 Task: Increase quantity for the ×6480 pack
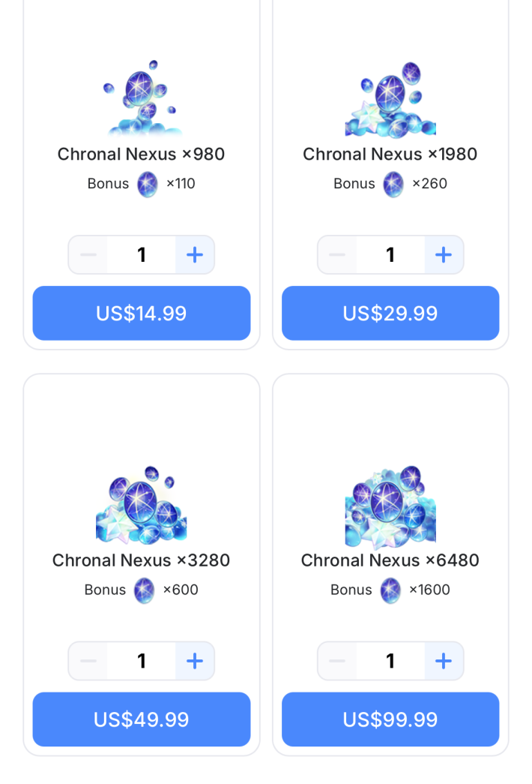[x=444, y=661]
